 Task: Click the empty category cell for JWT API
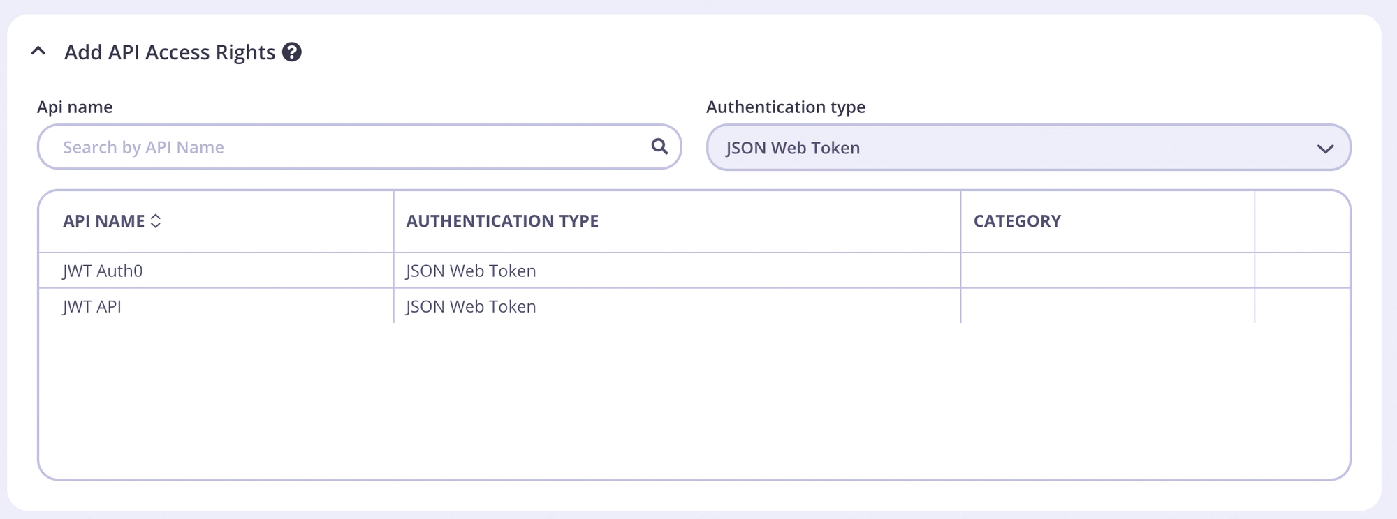tap(1107, 306)
